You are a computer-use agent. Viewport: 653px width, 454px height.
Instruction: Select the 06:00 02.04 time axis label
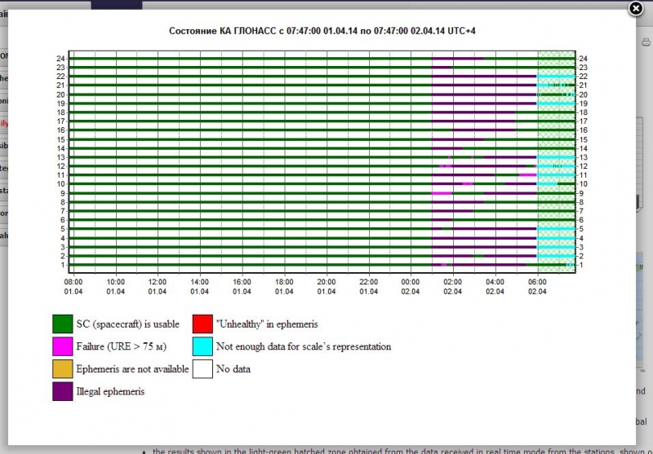click(537, 286)
